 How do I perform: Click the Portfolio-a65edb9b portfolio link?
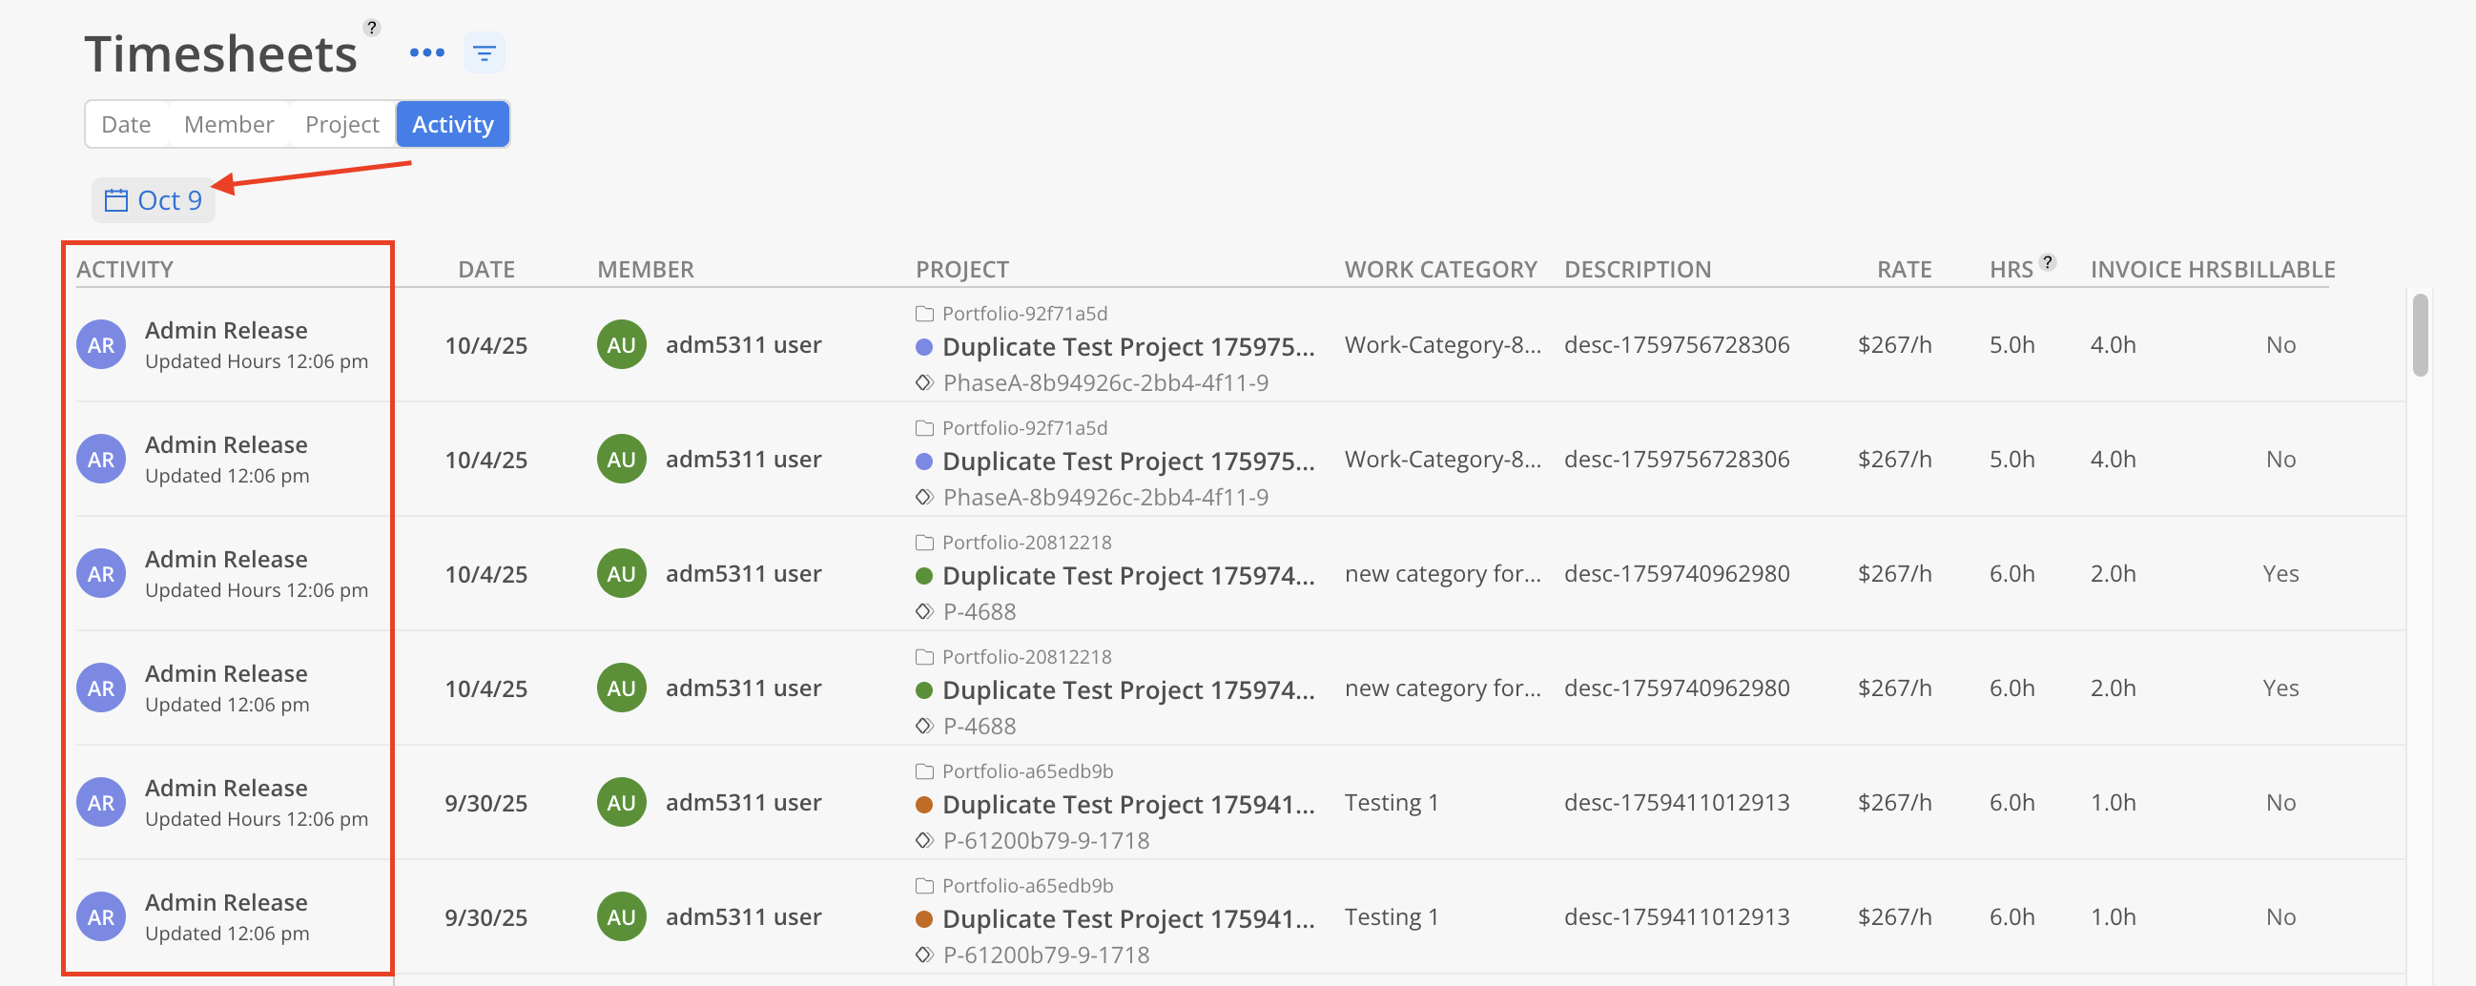tap(1026, 771)
